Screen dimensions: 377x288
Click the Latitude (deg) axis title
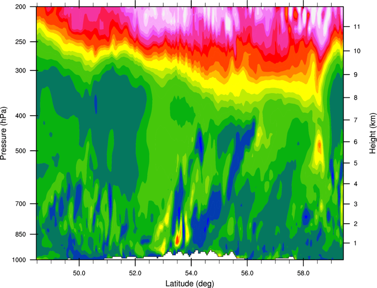(x=190, y=284)
